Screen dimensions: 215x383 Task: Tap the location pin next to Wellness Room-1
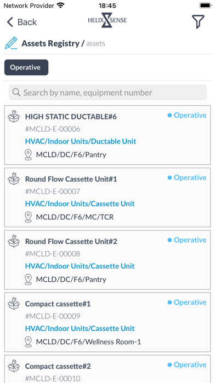click(x=29, y=342)
